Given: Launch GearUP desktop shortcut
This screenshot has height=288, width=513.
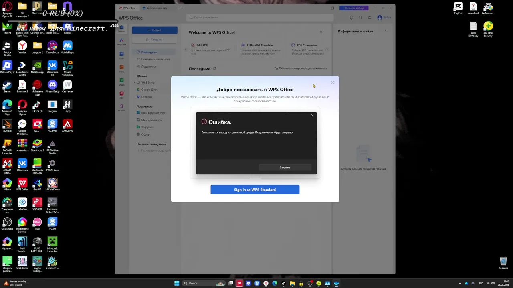Looking at the screenshot, I should (x=37, y=185).
